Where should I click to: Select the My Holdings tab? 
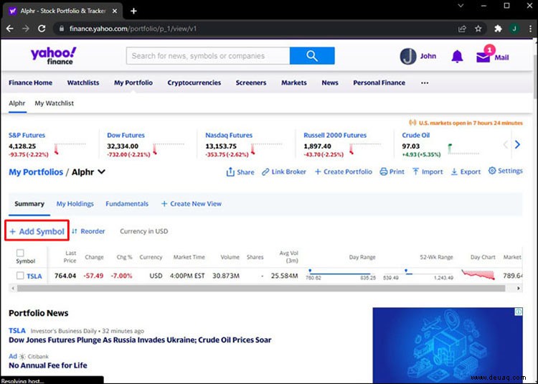coord(75,204)
